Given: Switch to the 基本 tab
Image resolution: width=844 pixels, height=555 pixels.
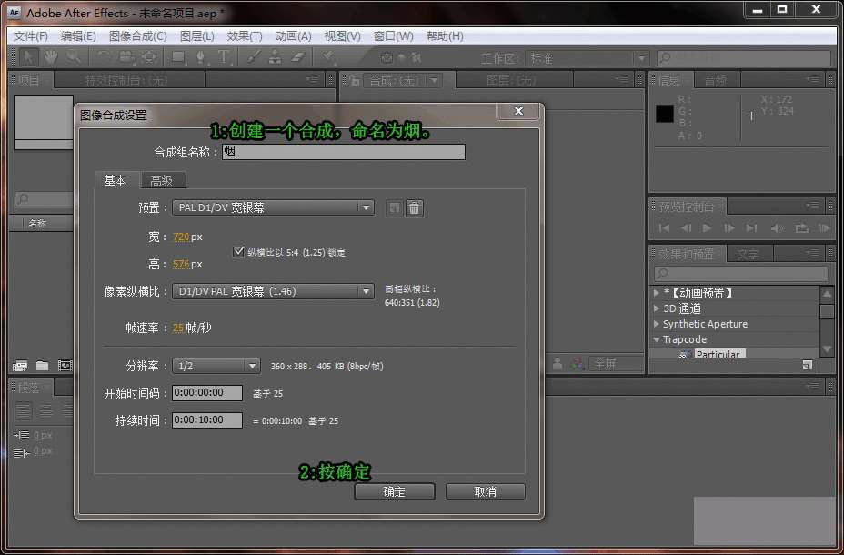Looking at the screenshot, I should click(116, 180).
